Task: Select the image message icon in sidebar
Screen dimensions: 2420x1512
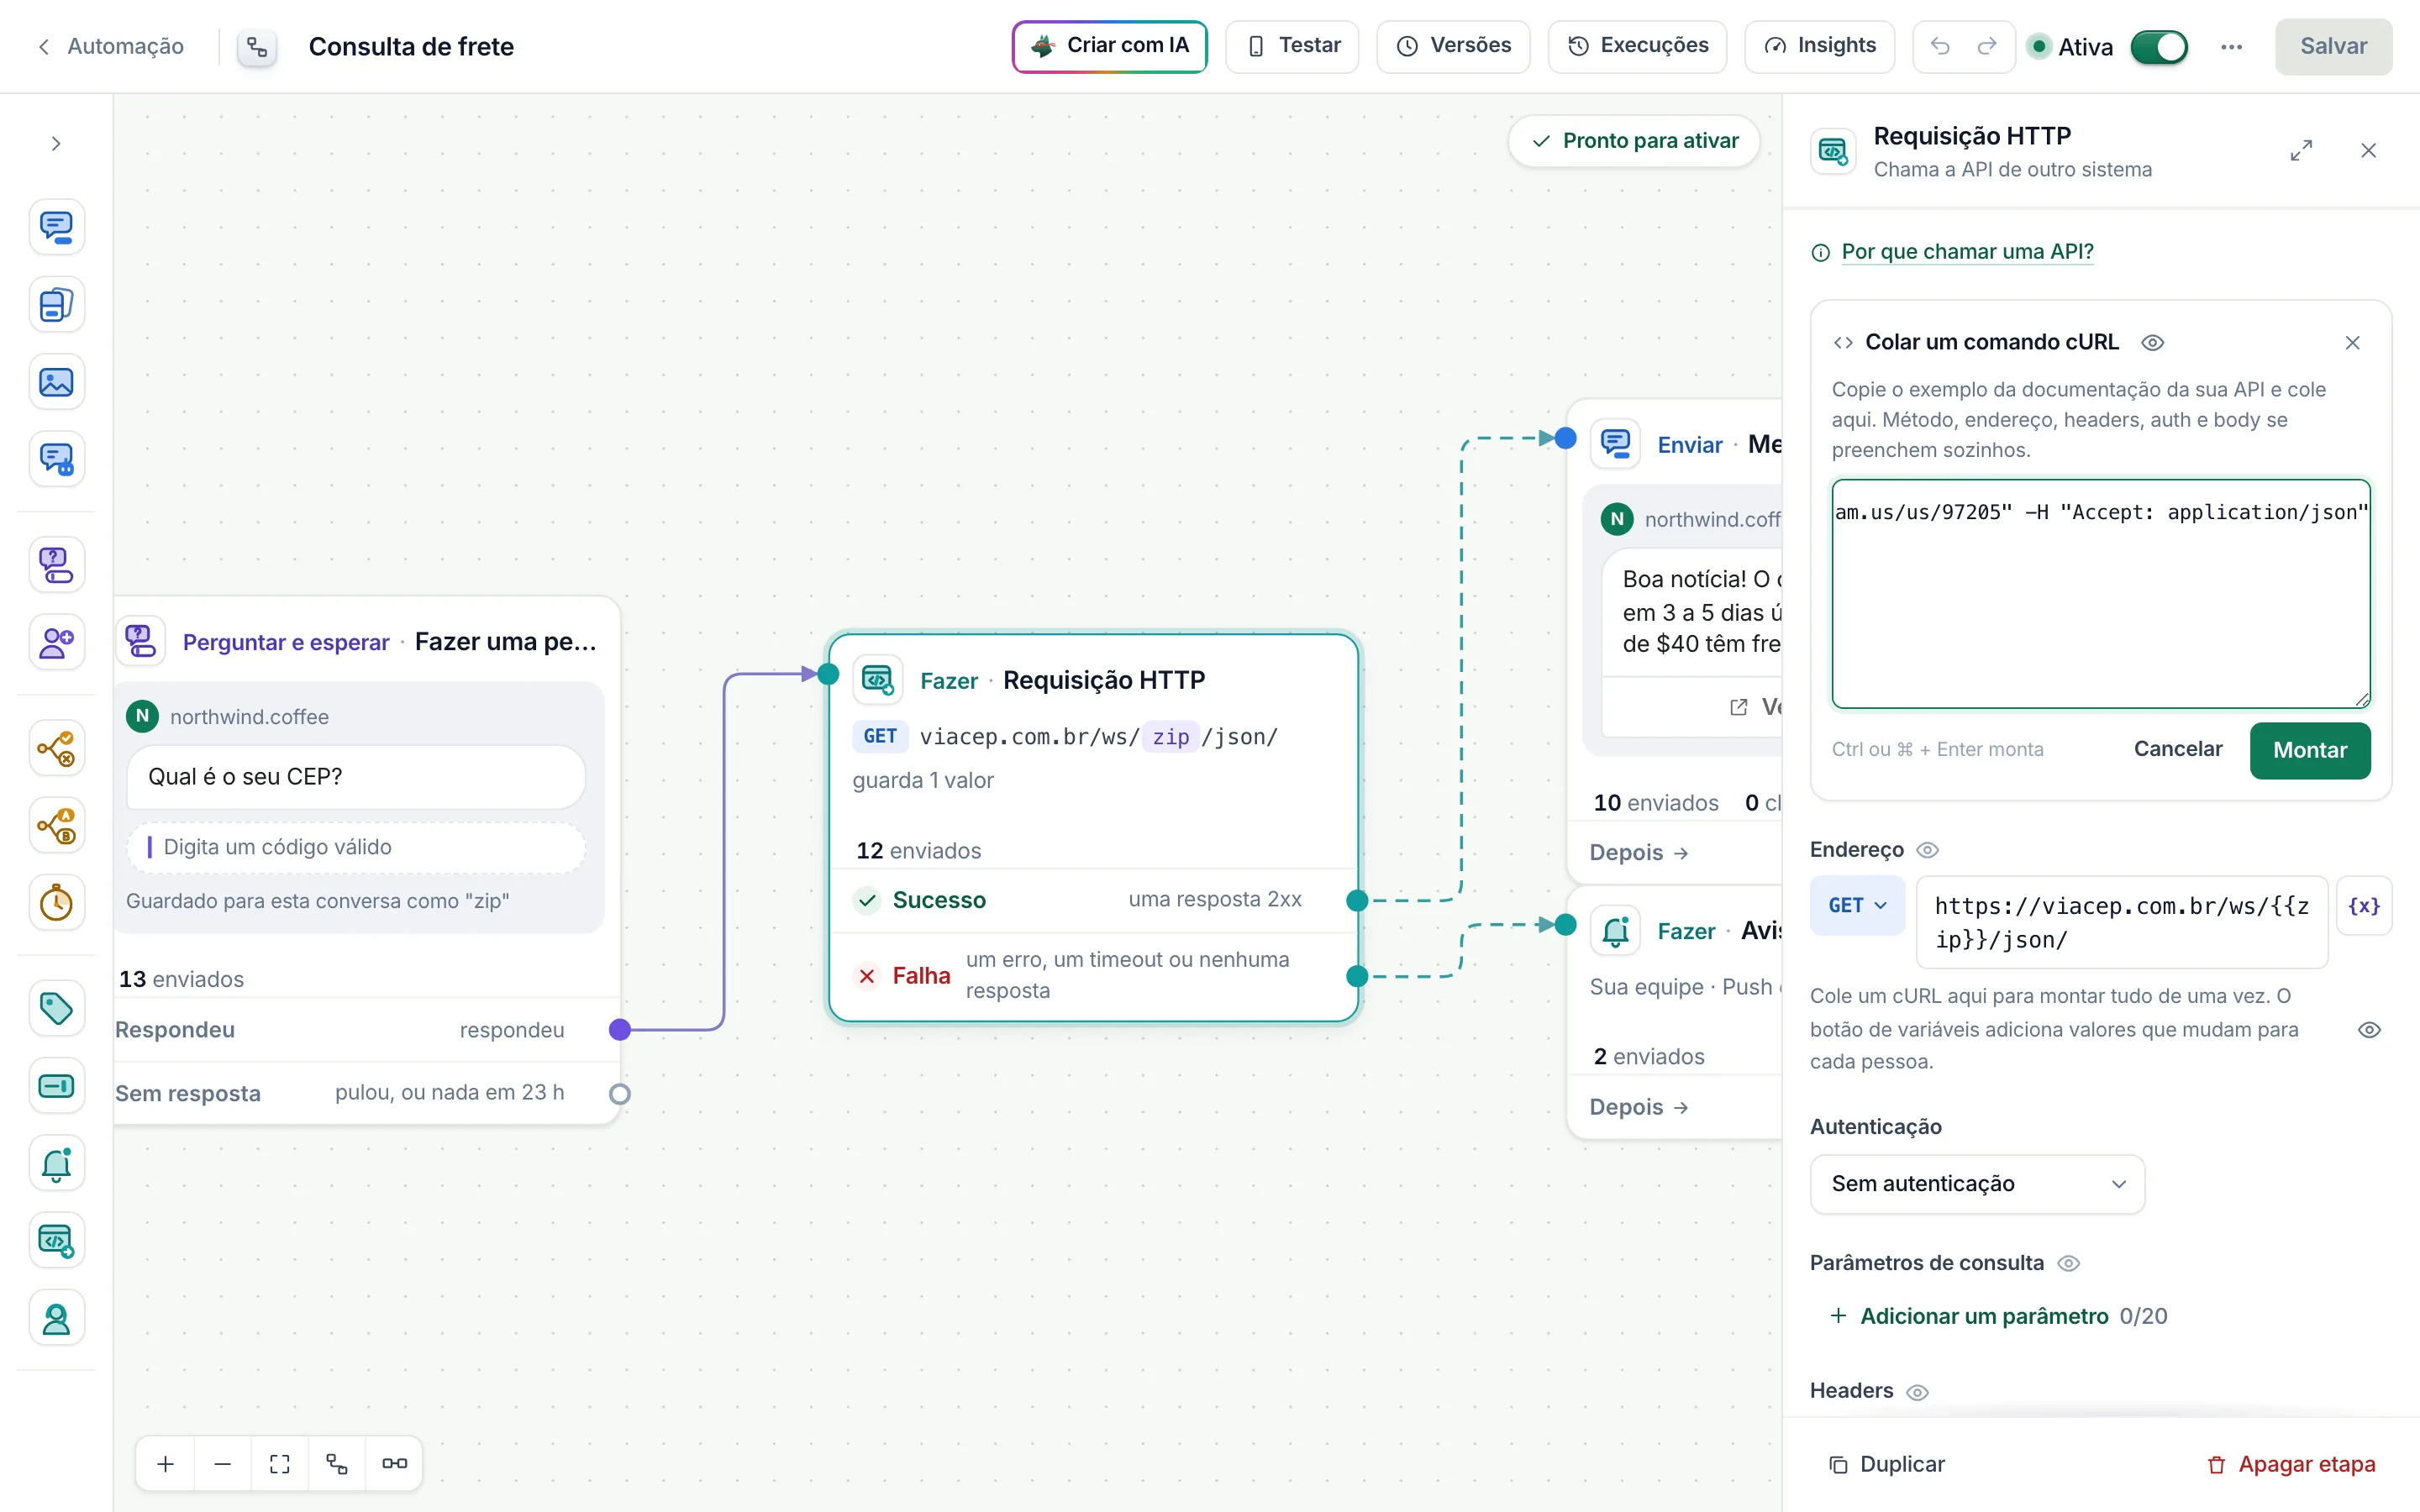Action: pos(56,382)
